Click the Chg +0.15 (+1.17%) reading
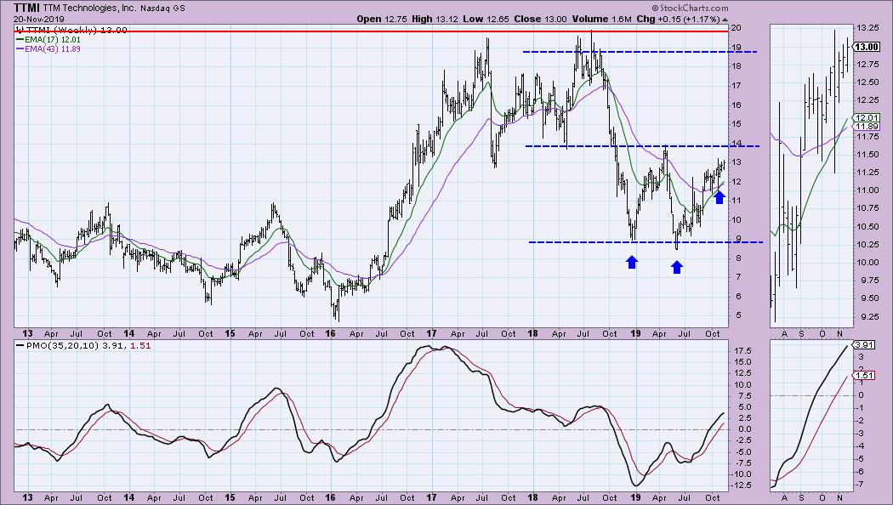The height and width of the screenshot is (505, 893). pos(679,19)
